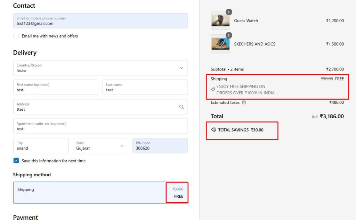Click the SKECHERS AND ASICS quantity badge

point(229,35)
